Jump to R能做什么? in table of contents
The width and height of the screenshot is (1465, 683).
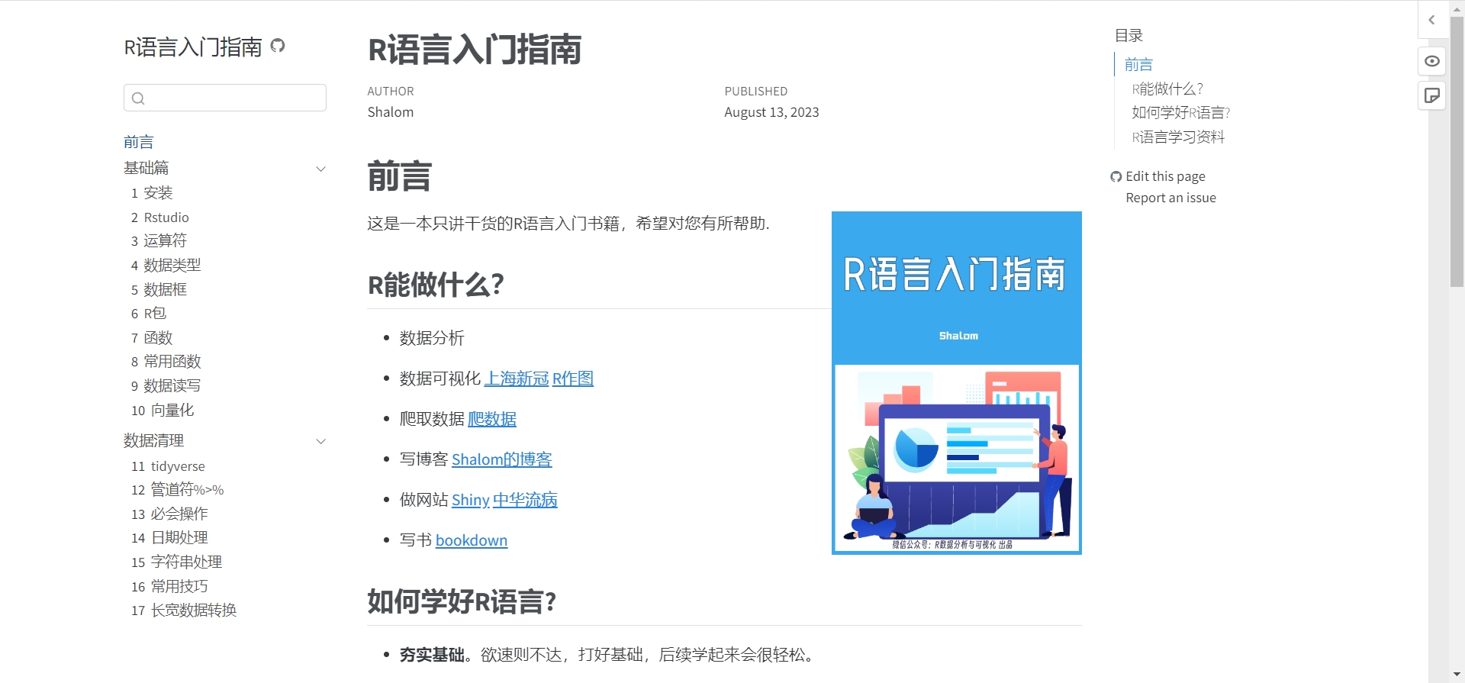pyautogui.click(x=1167, y=89)
